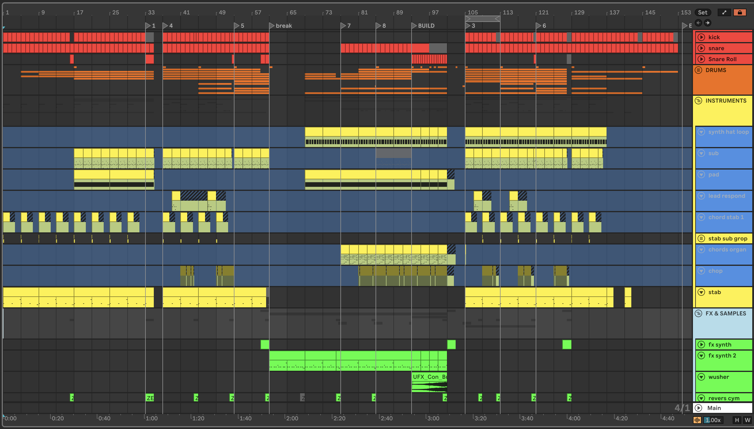Select the INSTRUMENTS group title
This screenshot has height=429, width=754.
(726, 101)
